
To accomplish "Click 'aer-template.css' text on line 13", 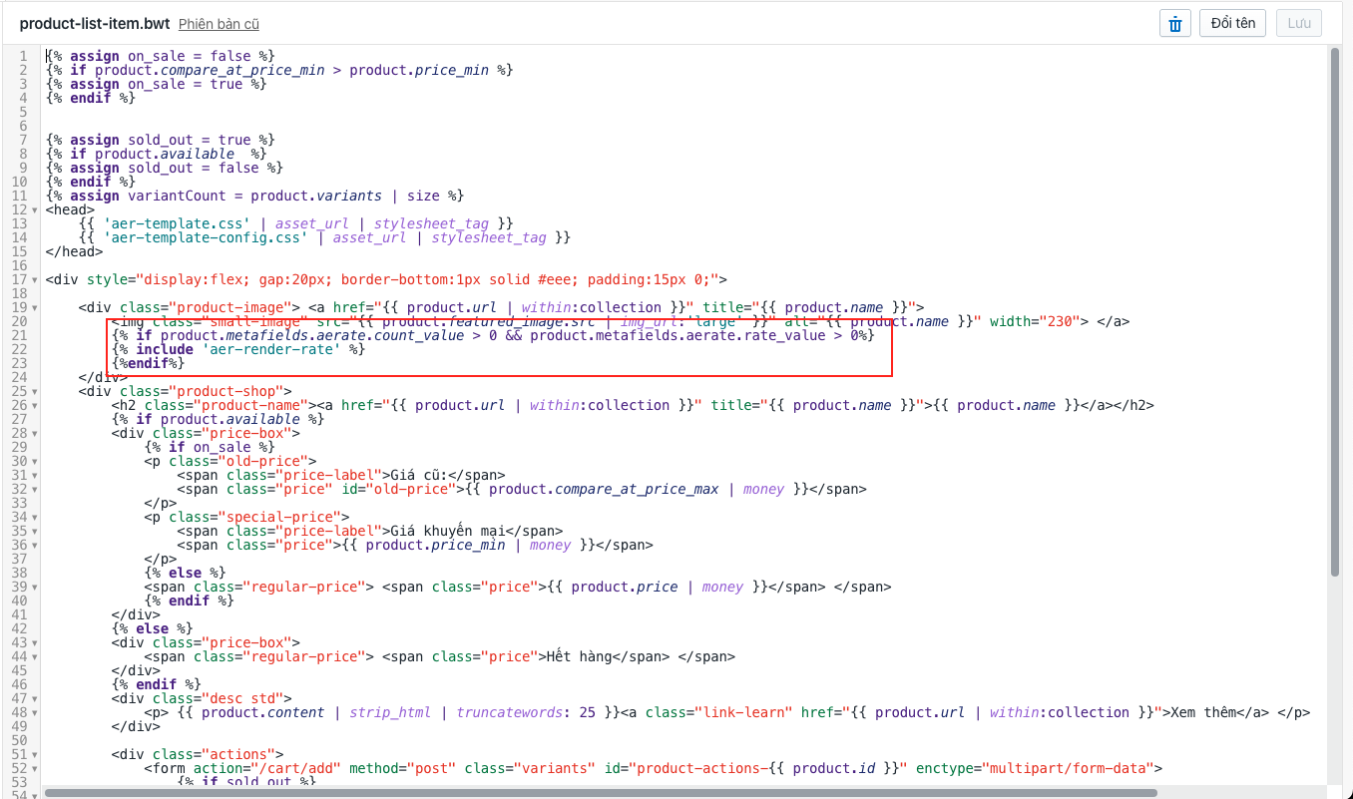I will tap(177, 224).
